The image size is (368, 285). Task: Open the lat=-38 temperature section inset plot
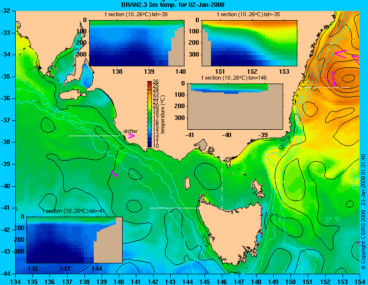click(x=137, y=43)
